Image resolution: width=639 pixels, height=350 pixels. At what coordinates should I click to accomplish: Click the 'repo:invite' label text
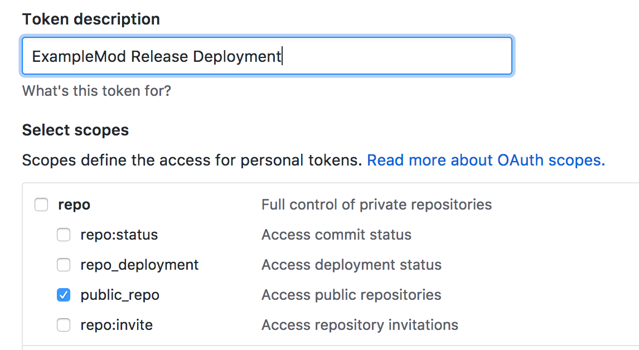[x=117, y=325]
